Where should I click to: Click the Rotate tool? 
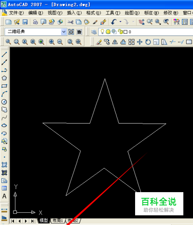tap(148, 42)
